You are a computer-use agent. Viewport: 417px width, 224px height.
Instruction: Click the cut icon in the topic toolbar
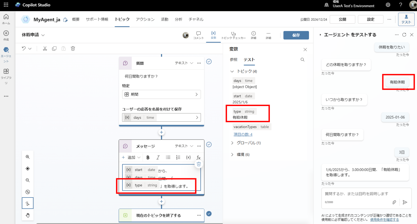coord(45,48)
